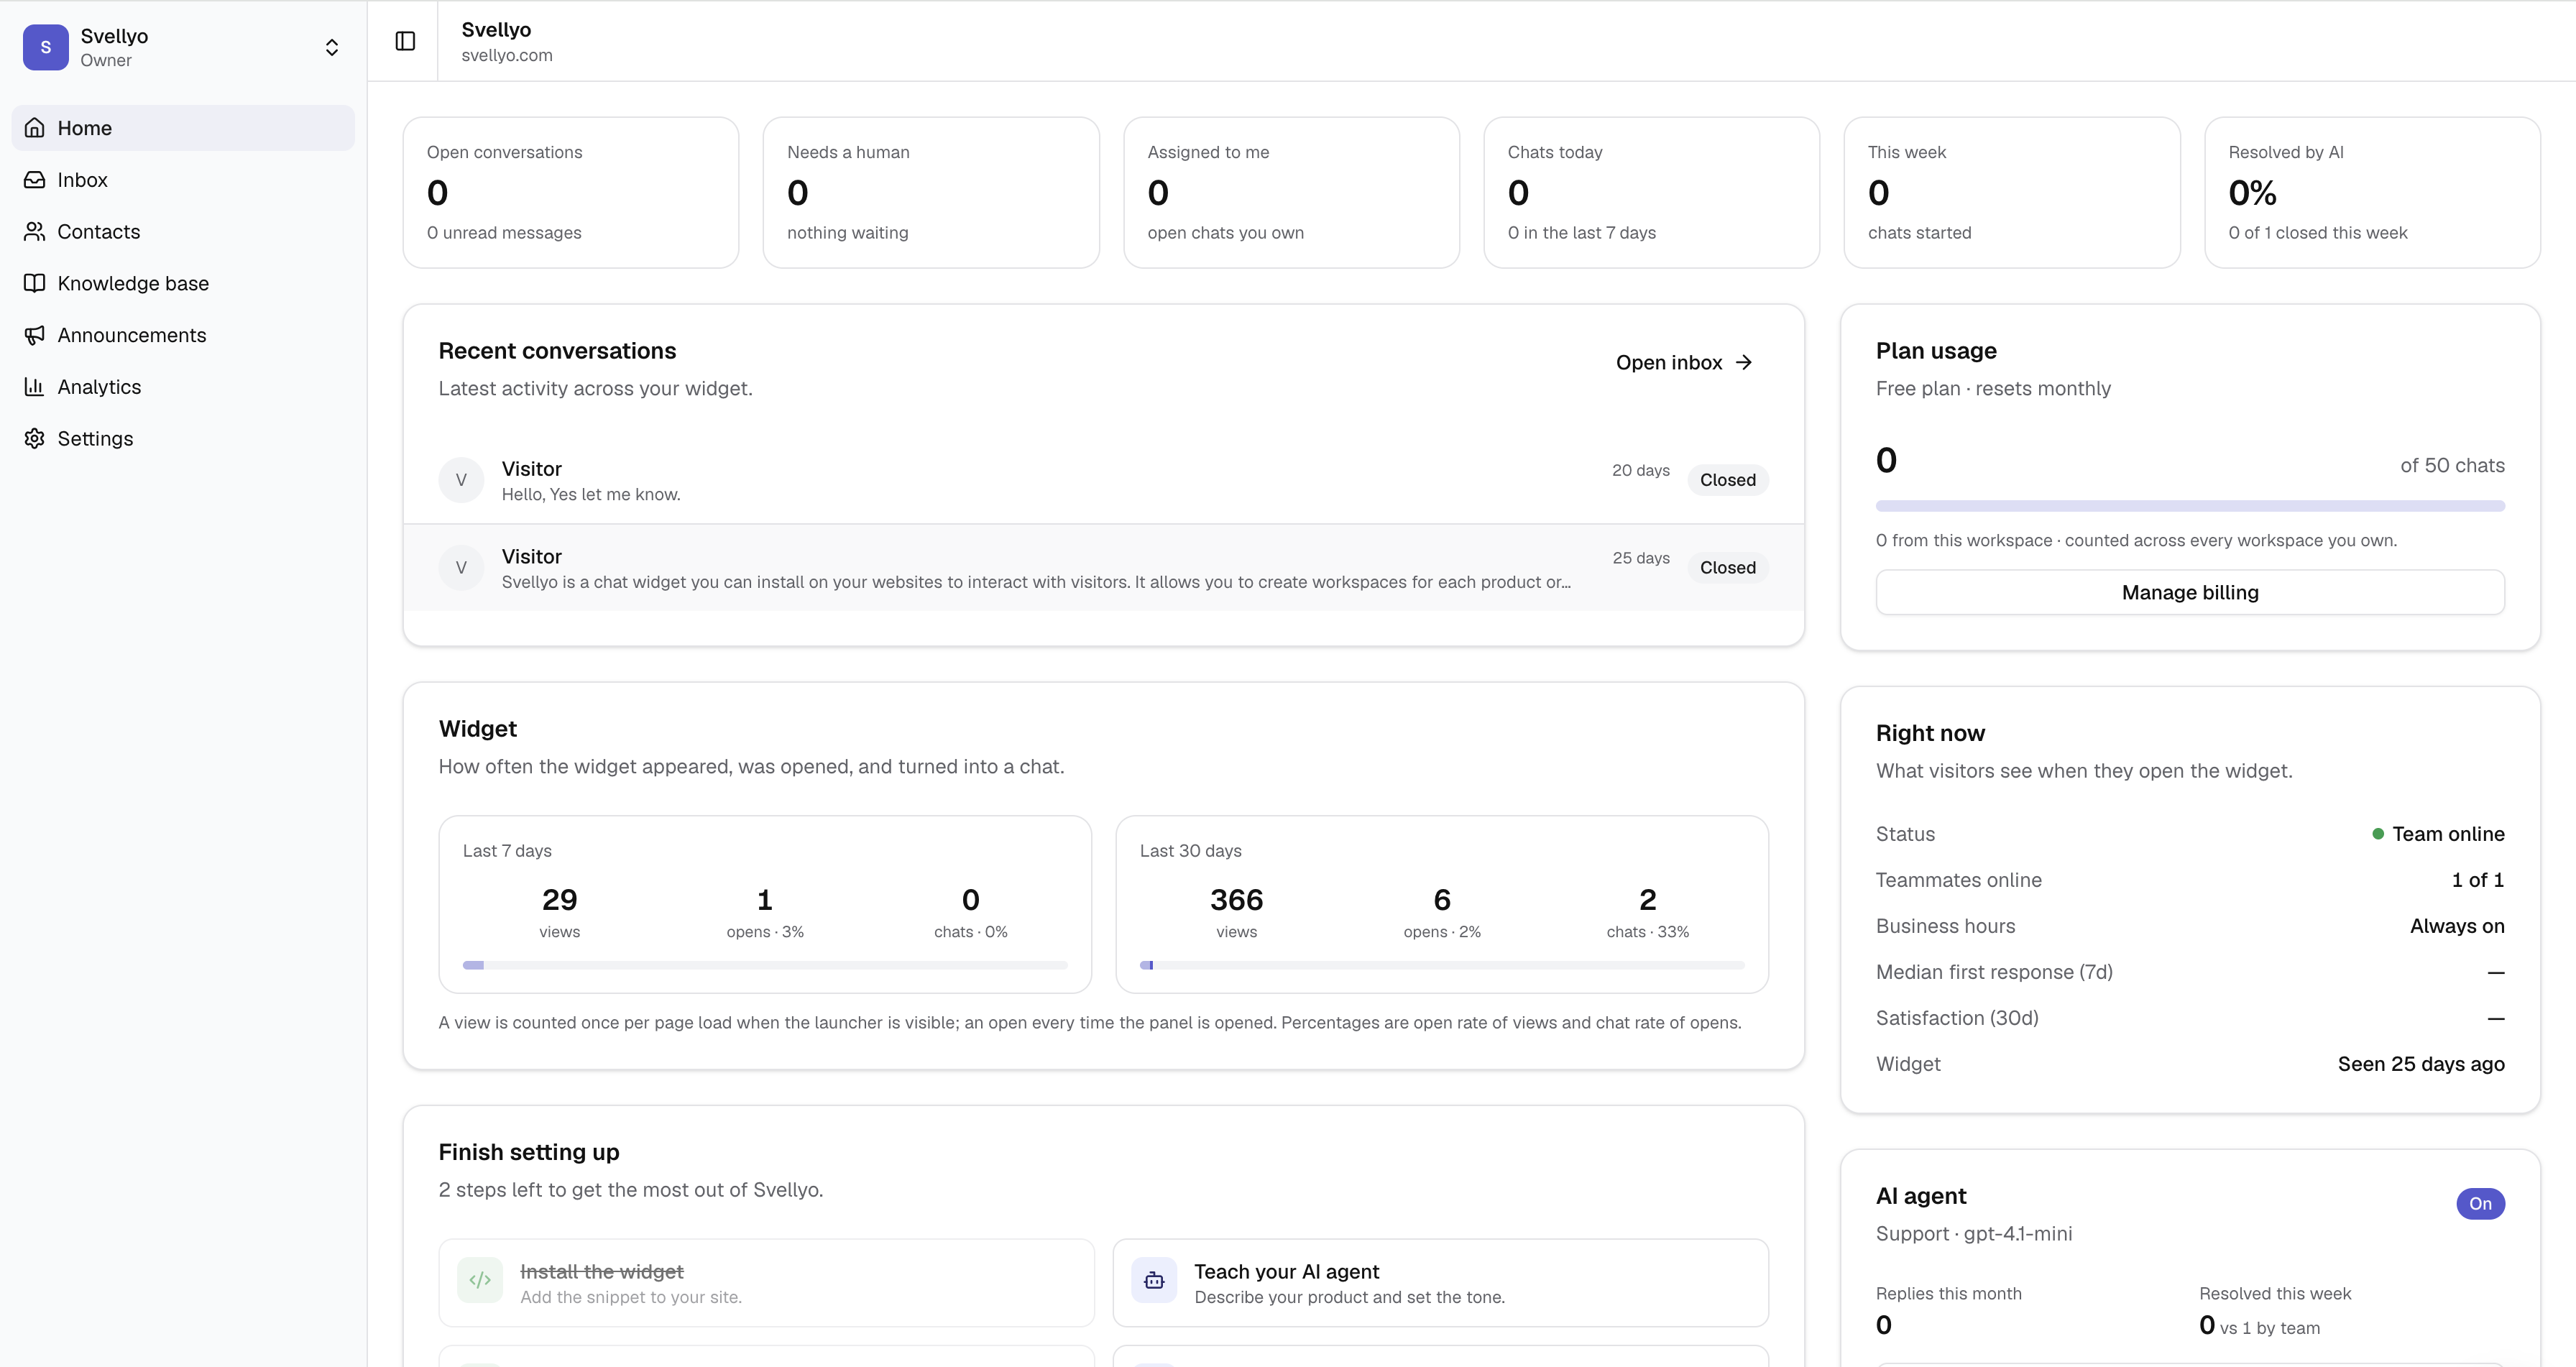Click the Analytics bar chart icon
2576x1367 pixels.
pos(35,387)
